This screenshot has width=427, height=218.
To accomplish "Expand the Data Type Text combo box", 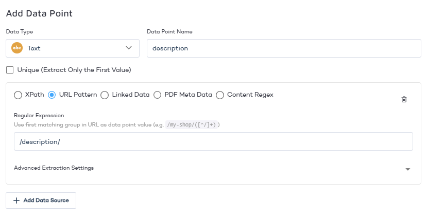I will point(72,48).
